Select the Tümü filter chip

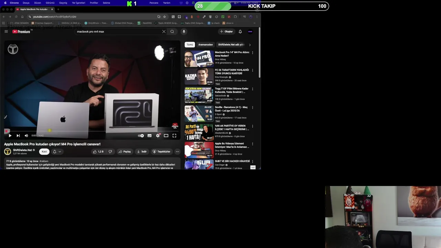click(x=190, y=44)
